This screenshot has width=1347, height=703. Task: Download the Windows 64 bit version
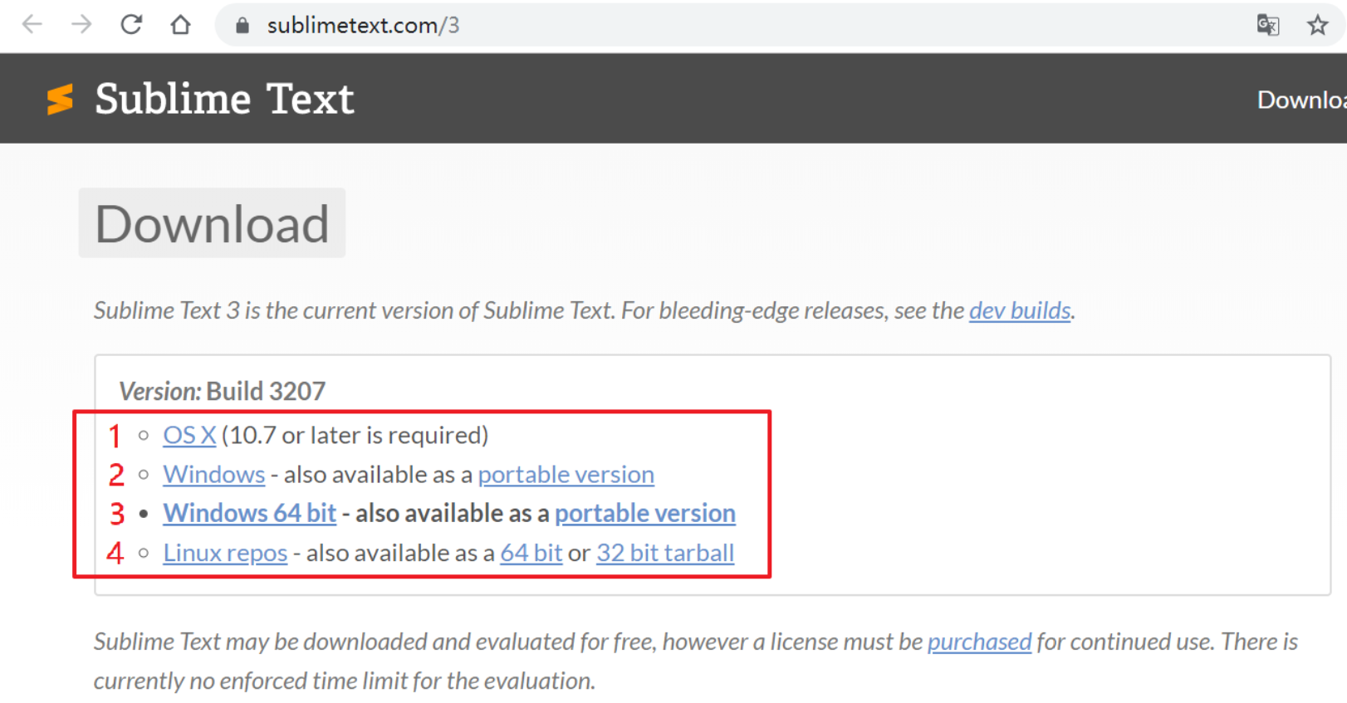[249, 513]
